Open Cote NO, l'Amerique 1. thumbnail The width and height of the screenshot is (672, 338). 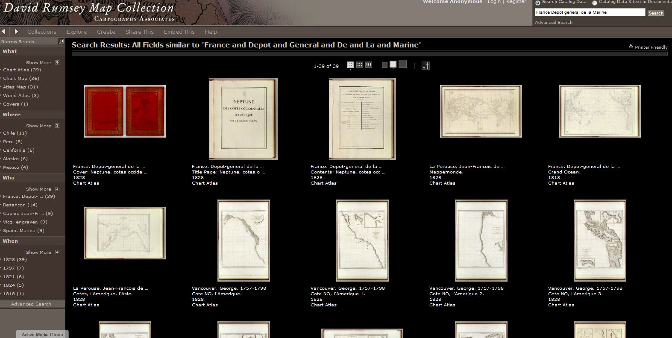(362, 241)
